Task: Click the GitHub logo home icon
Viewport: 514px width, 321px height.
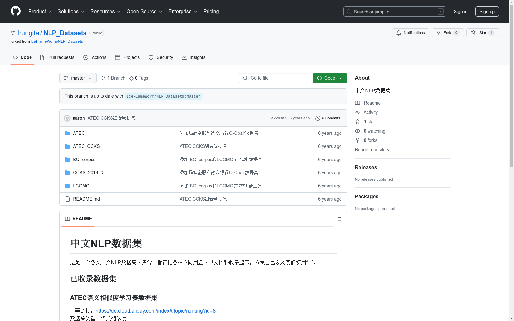Action: pyautogui.click(x=15, y=11)
